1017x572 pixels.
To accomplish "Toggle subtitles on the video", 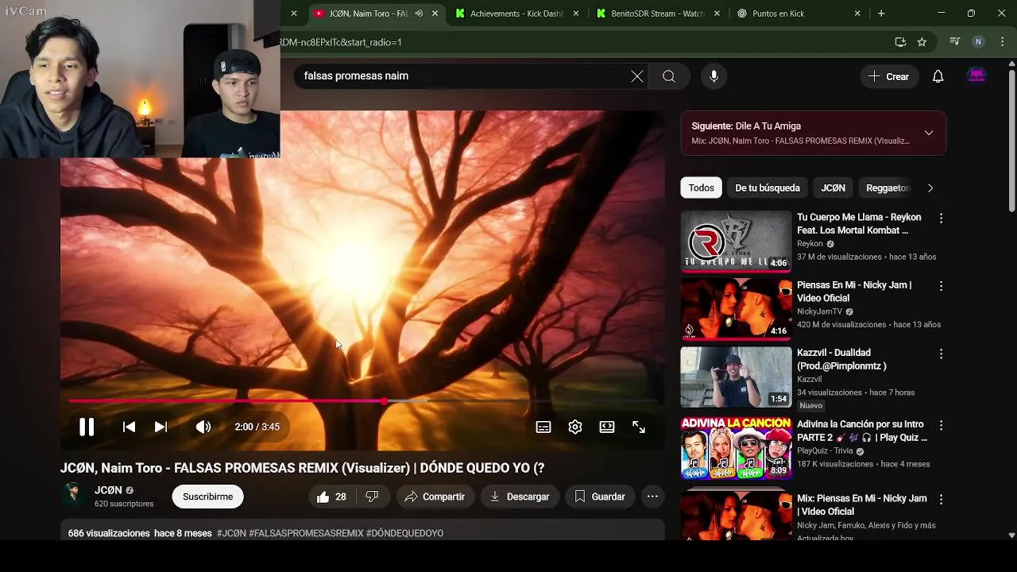I will [543, 427].
